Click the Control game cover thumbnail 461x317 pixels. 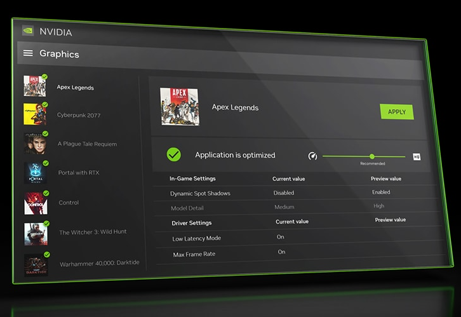36,203
